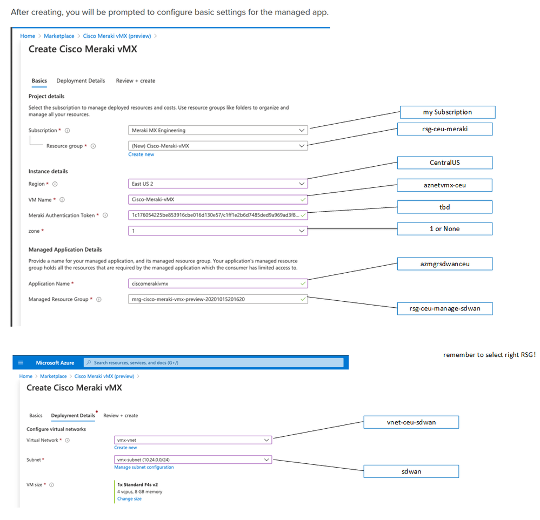Click the Create Cisco Meraki vMX title at top
540x520 pixels.
[83, 49]
